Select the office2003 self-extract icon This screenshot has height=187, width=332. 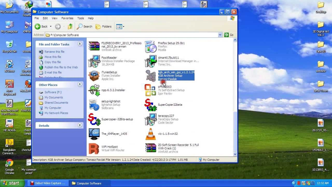pyautogui.click(x=150, y=90)
